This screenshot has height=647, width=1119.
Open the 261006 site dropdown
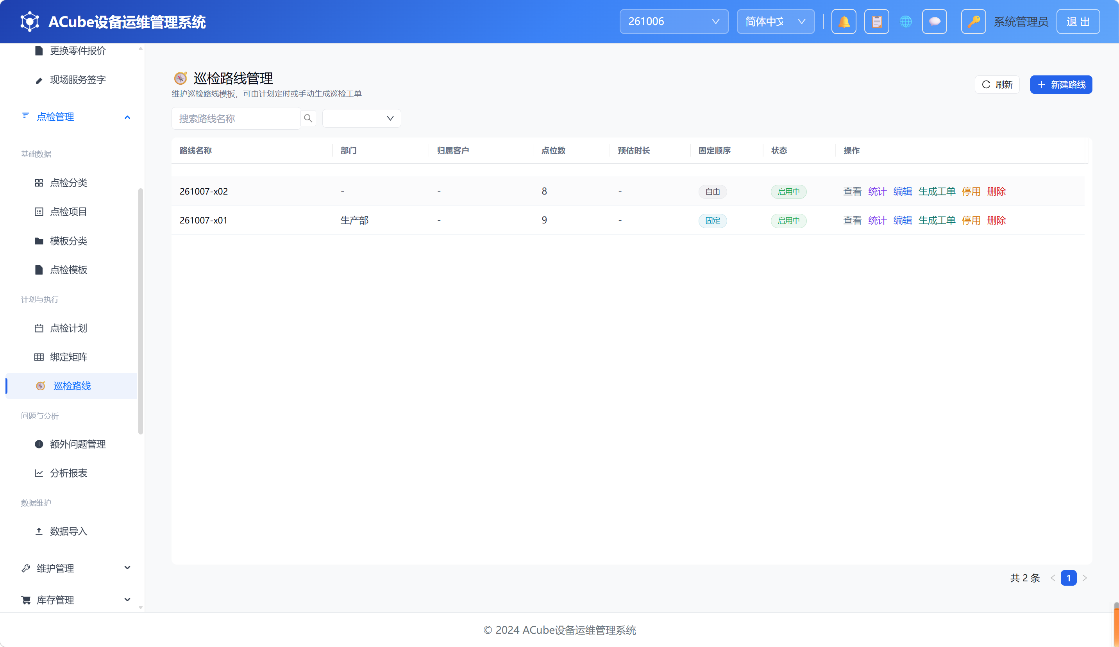coord(674,21)
